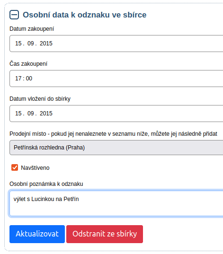Click the Čas zakoupení label
The image size is (223, 254).
click(28, 64)
